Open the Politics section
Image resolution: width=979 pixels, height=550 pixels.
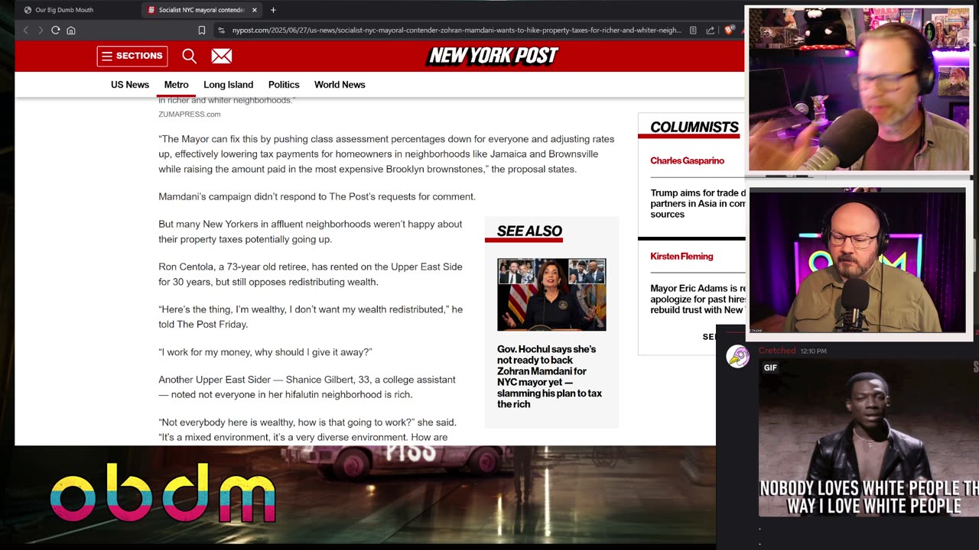point(284,85)
